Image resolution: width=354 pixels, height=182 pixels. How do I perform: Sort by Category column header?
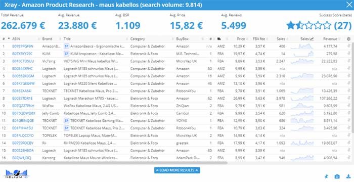pyautogui.click(x=138, y=39)
